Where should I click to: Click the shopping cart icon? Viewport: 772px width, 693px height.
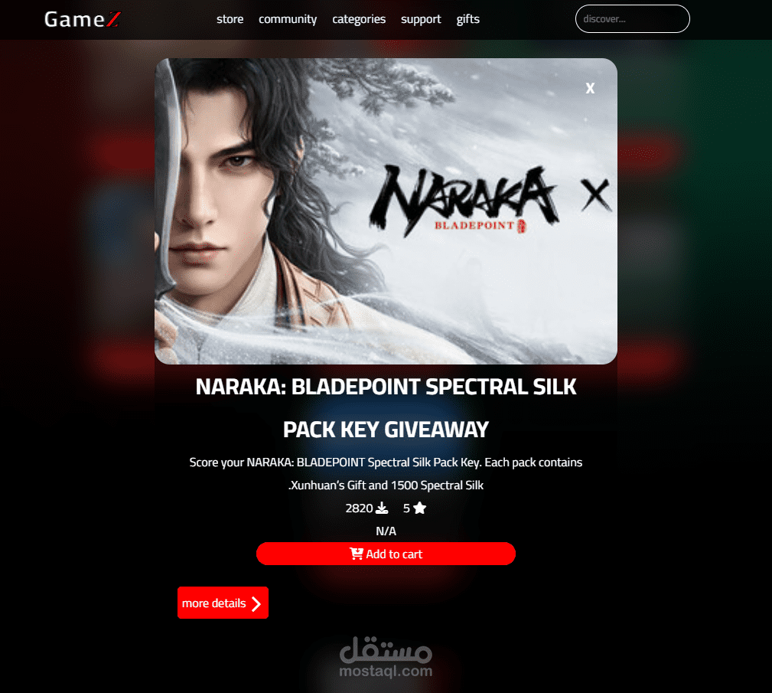tap(357, 554)
